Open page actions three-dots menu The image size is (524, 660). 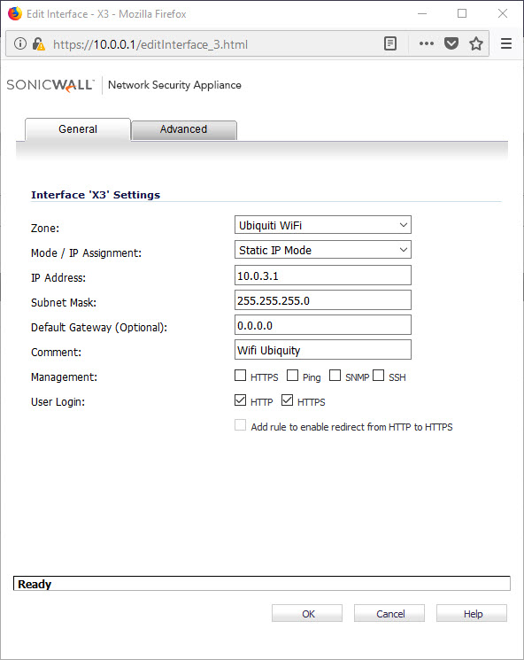[x=426, y=43]
